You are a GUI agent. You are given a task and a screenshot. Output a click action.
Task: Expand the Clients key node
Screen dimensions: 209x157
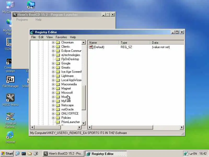pos(53,47)
